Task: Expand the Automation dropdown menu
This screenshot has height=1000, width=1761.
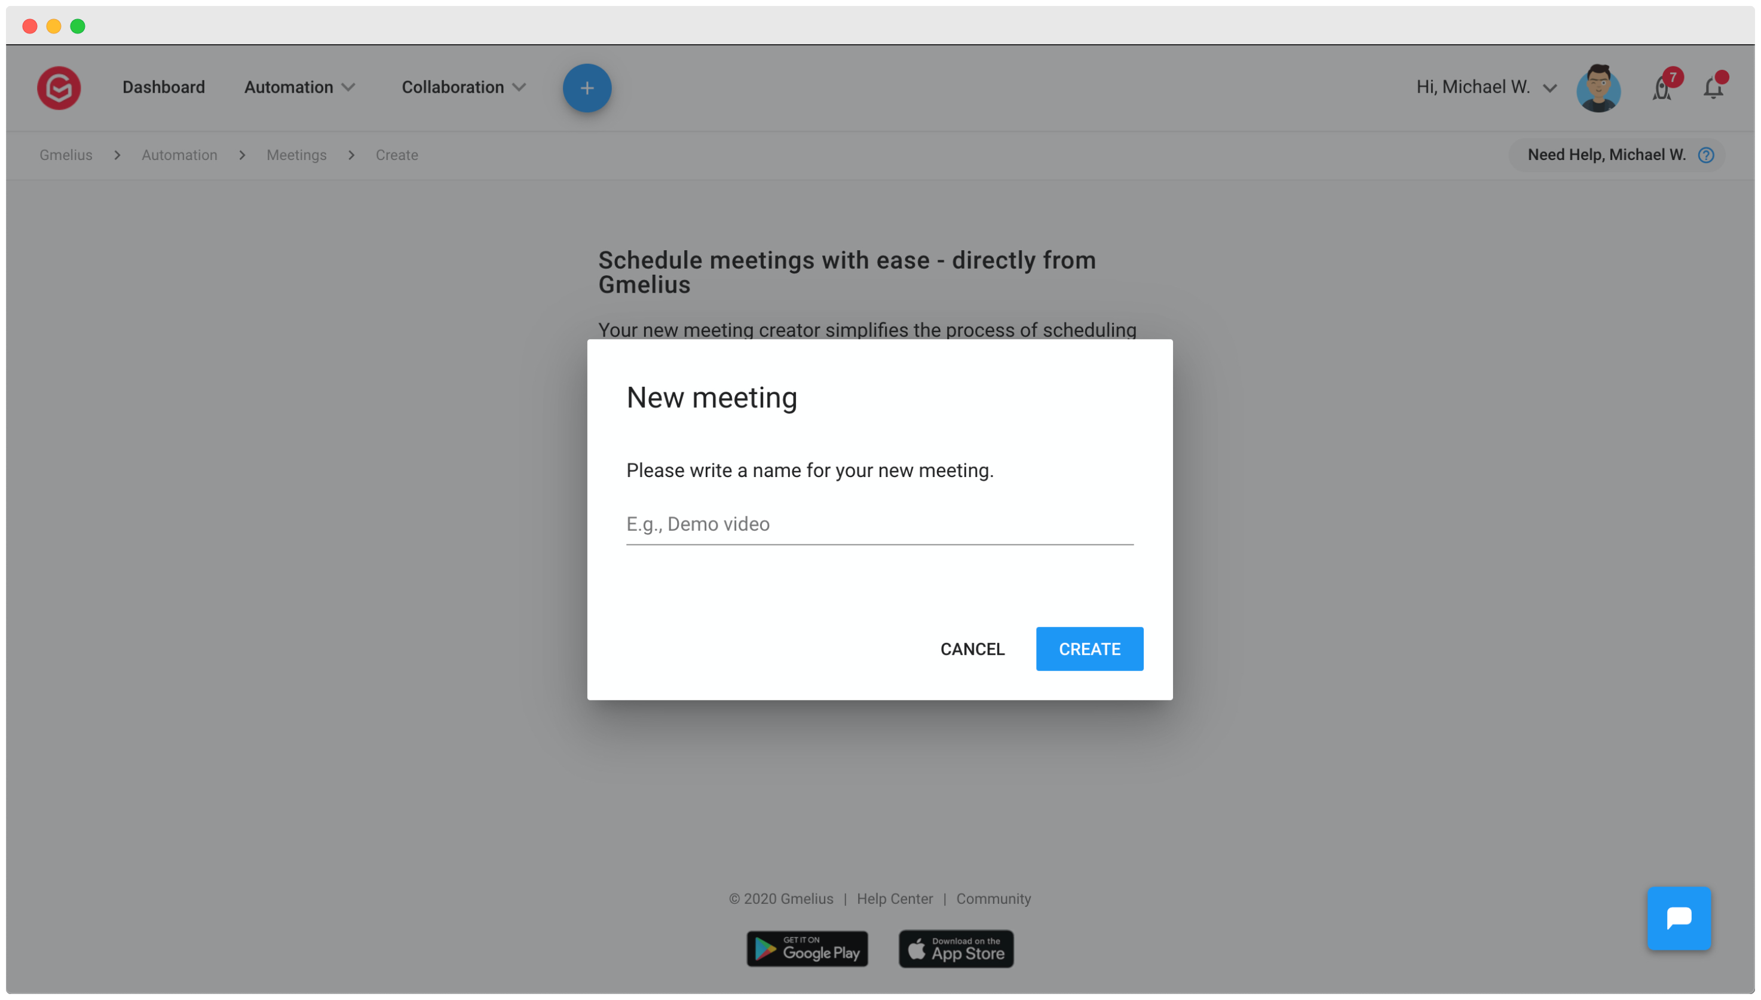Action: (300, 87)
